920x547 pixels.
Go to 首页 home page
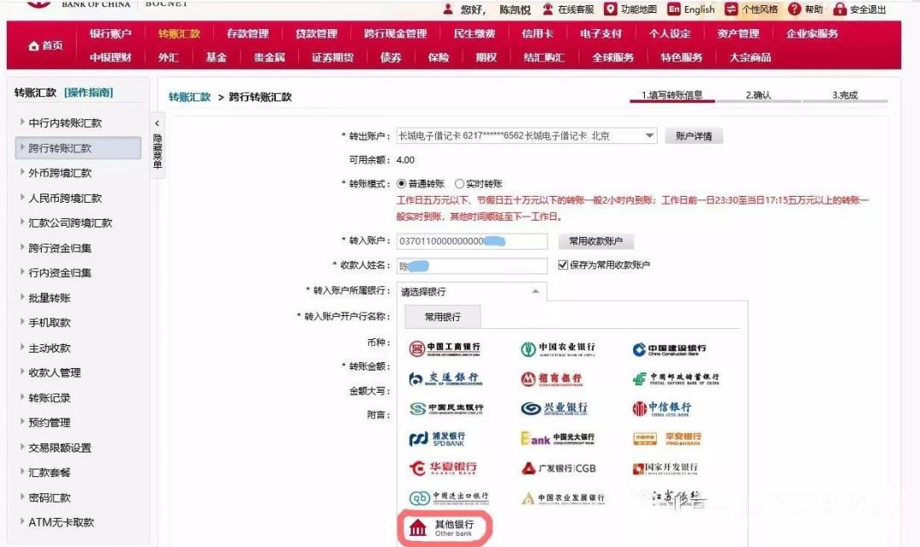46,45
